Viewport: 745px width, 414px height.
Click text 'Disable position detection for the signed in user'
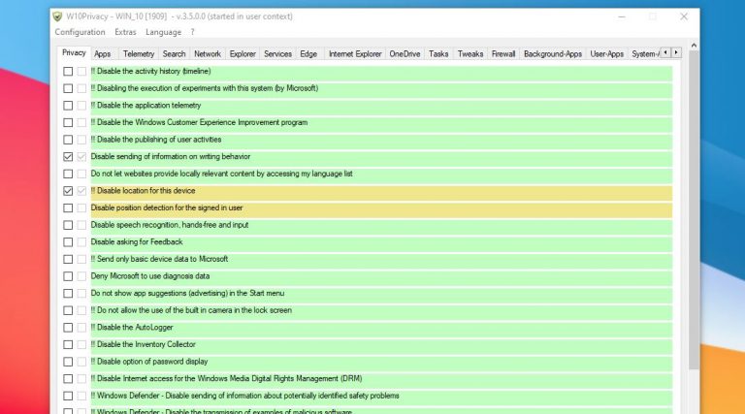(167, 207)
